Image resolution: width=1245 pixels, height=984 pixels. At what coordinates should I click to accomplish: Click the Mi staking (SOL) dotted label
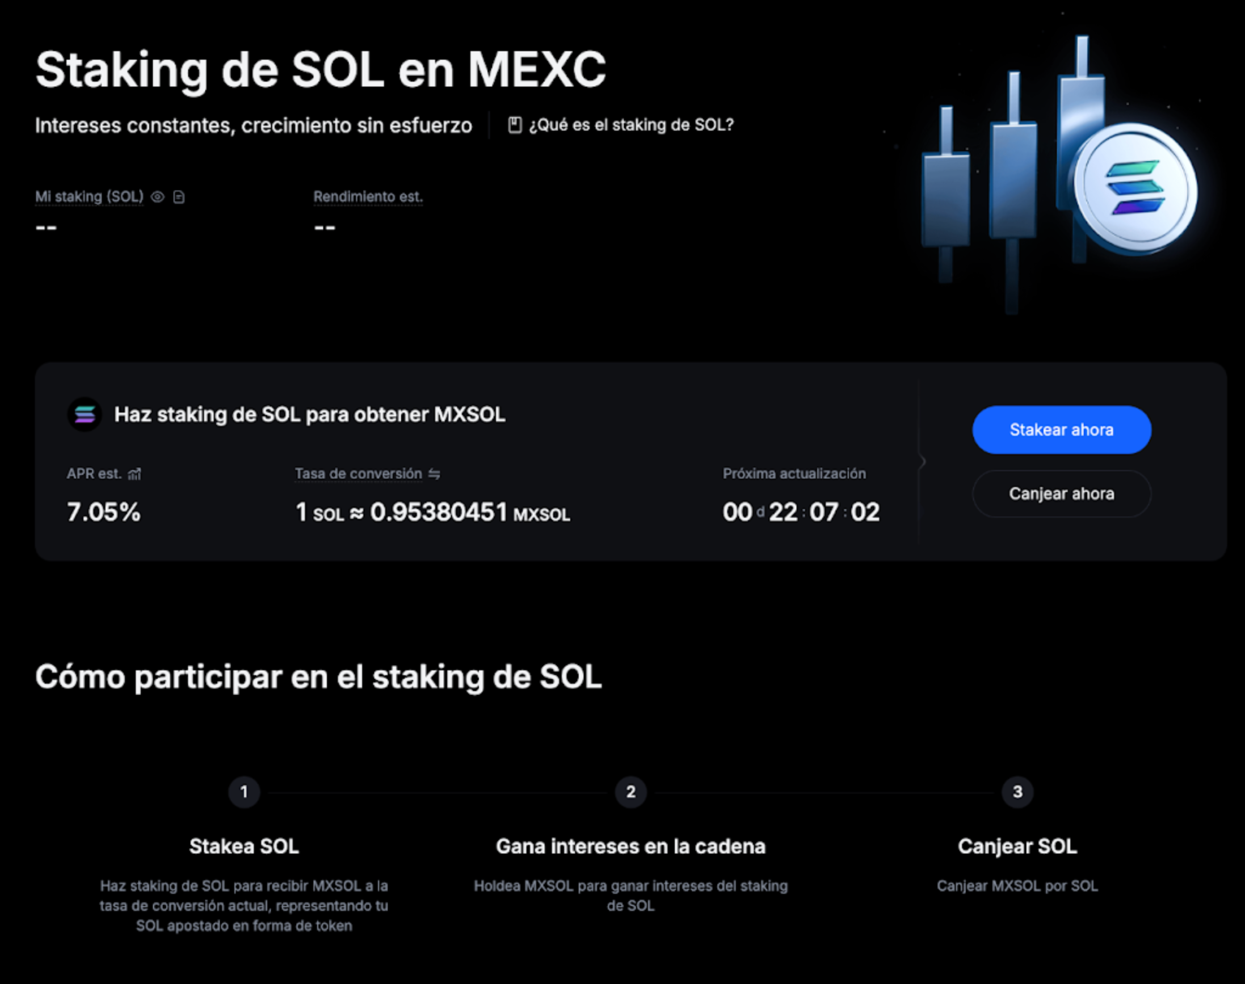point(89,196)
